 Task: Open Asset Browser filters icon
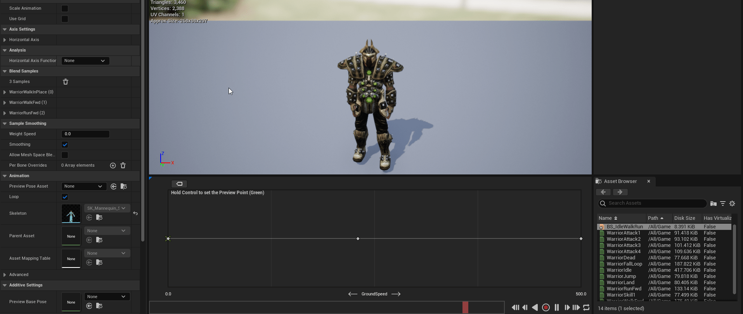point(723,204)
